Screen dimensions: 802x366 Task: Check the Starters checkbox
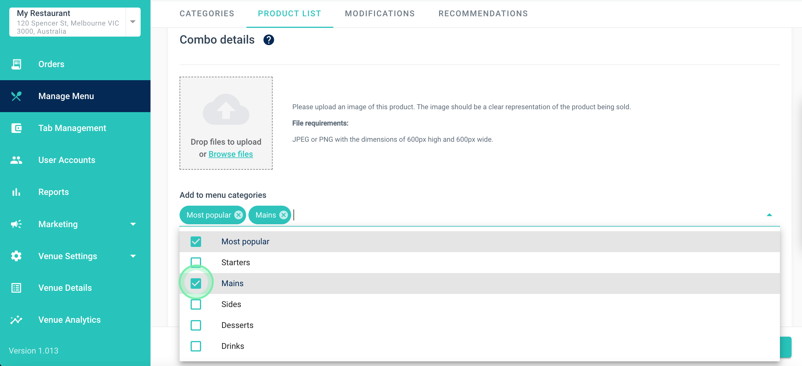coord(196,262)
